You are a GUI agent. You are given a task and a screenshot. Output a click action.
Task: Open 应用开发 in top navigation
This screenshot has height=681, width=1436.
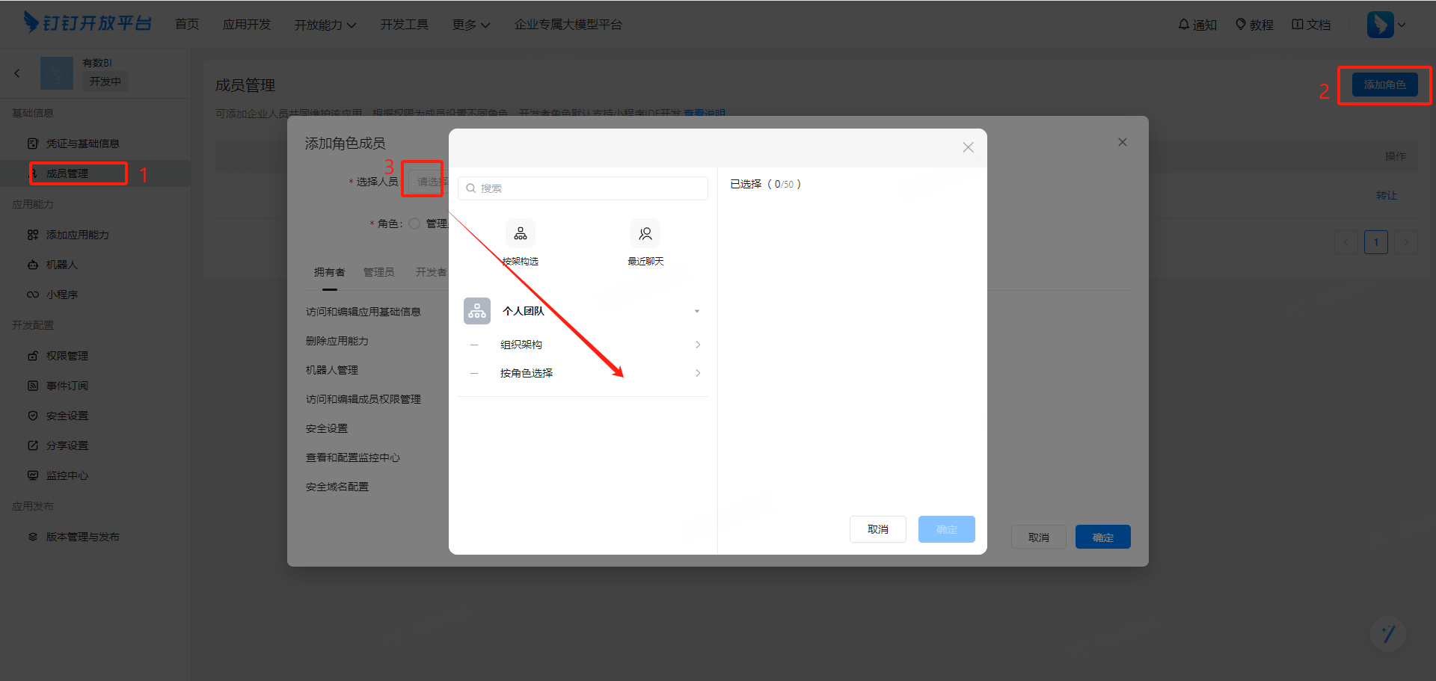point(246,25)
